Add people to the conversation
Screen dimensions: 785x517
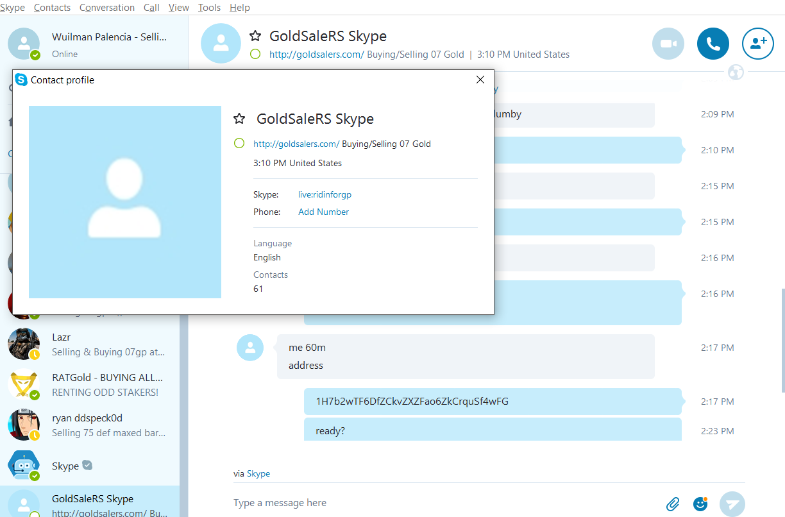[x=758, y=44]
